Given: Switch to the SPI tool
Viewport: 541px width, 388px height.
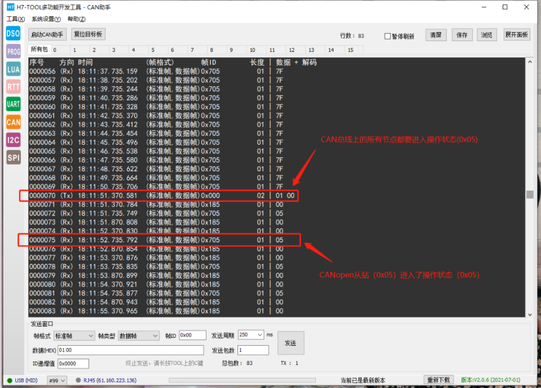Looking at the screenshot, I should coord(12,157).
